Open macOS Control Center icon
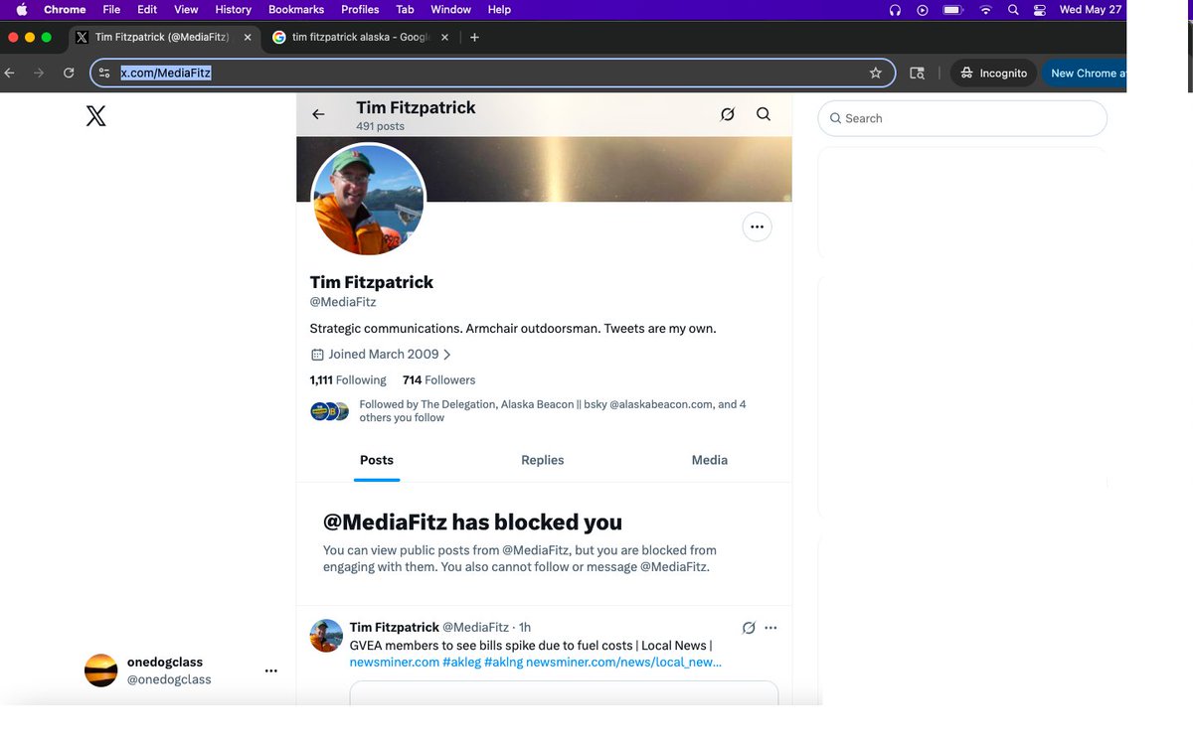 pyautogui.click(x=1040, y=9)
